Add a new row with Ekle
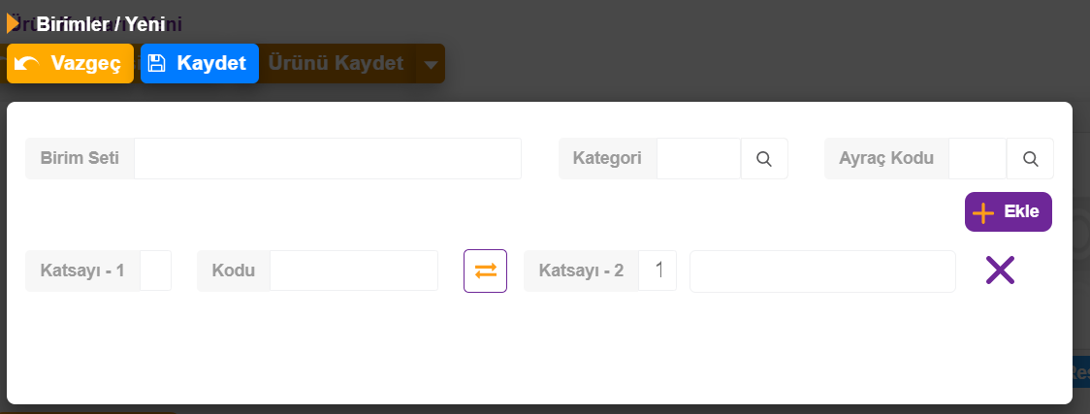The height and width of the screenshot is (414, 1090). (x=1008, y=212)
